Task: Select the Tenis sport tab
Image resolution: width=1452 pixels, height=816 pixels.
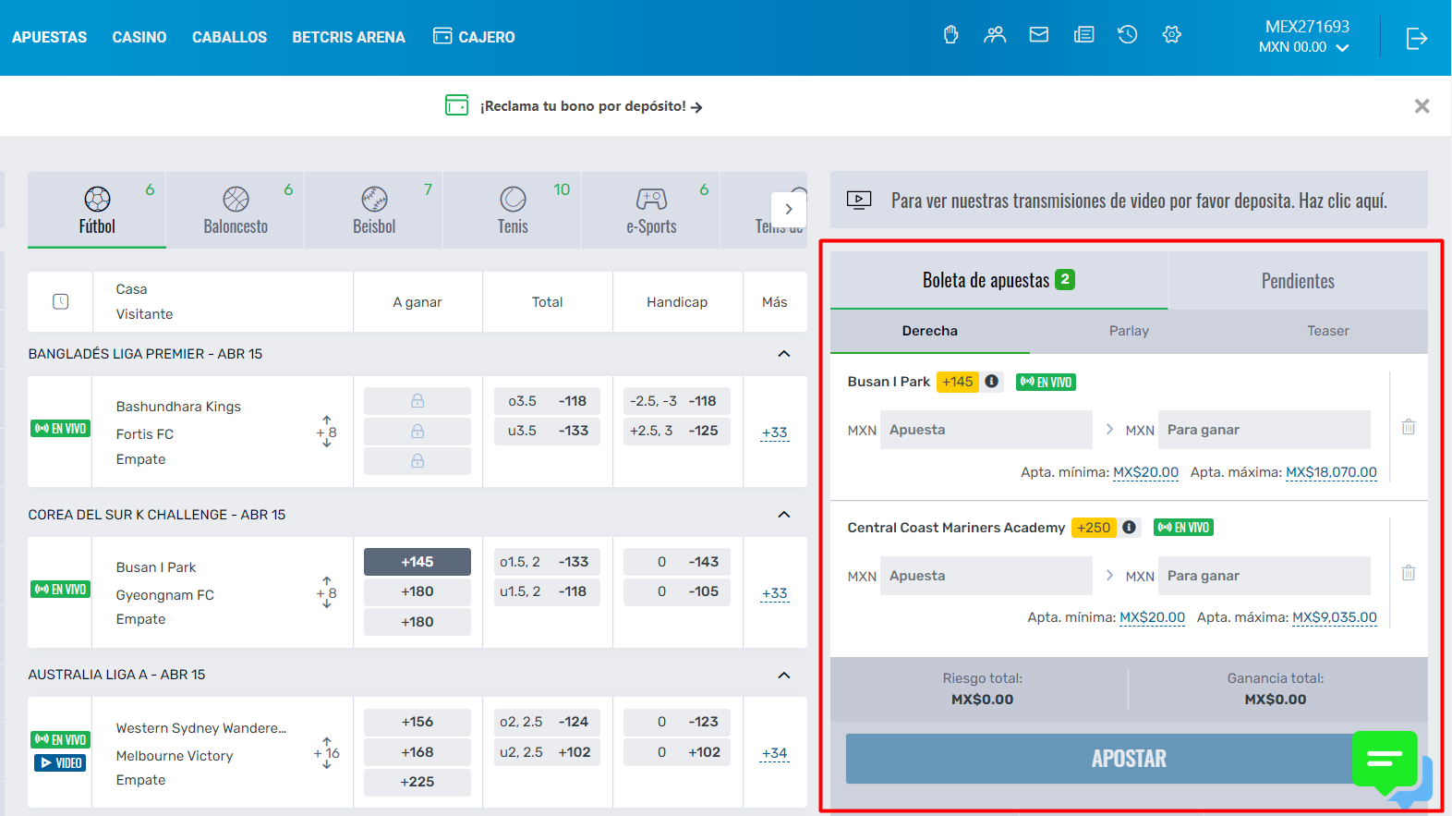Action: (513, 210)
